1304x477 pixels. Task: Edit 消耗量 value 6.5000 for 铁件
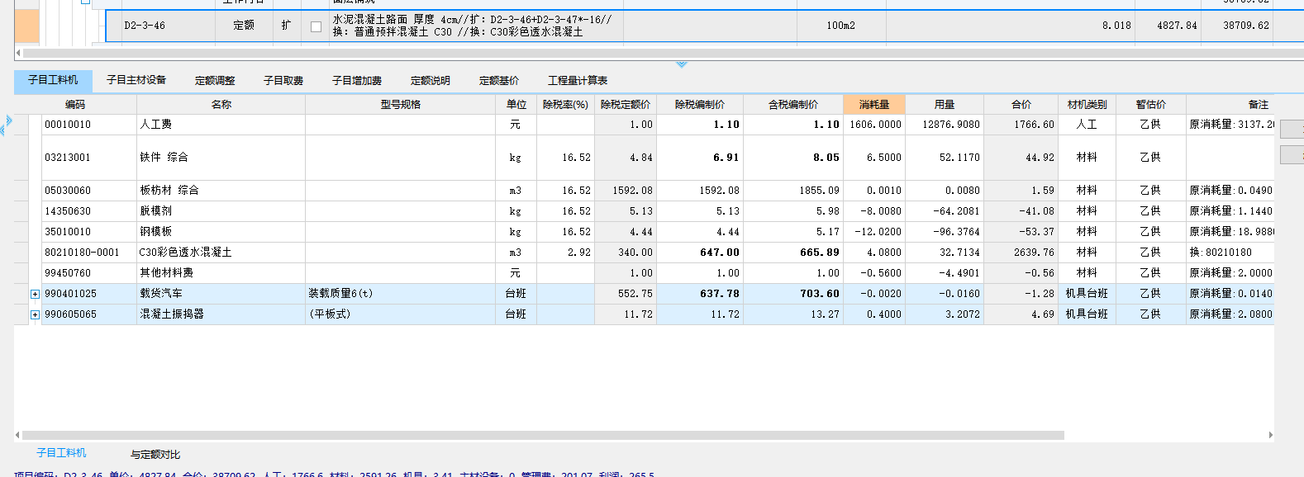click(x=874, y=158)
